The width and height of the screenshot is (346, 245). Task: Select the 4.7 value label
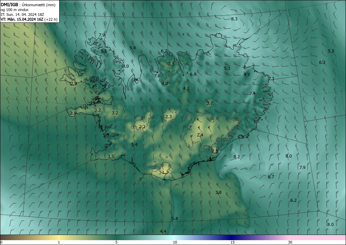tap(247, 75)
